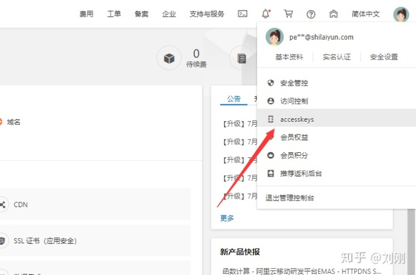Select 会员权益 menu entry

coord(336,137)
